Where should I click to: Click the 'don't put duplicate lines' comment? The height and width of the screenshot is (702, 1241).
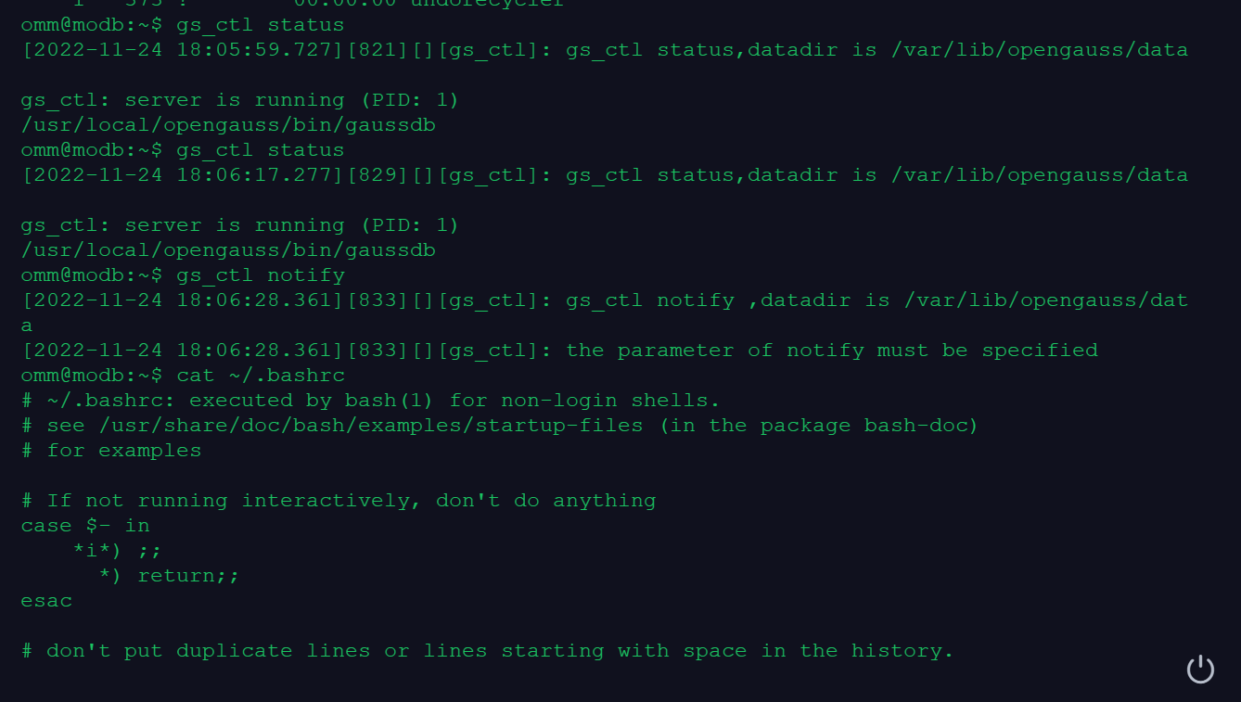coord(487,650)
